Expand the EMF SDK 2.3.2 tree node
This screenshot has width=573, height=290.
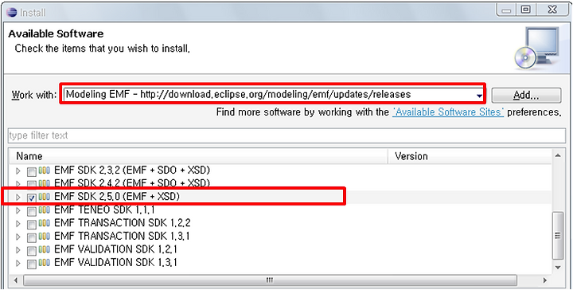[x=18, y=170]
